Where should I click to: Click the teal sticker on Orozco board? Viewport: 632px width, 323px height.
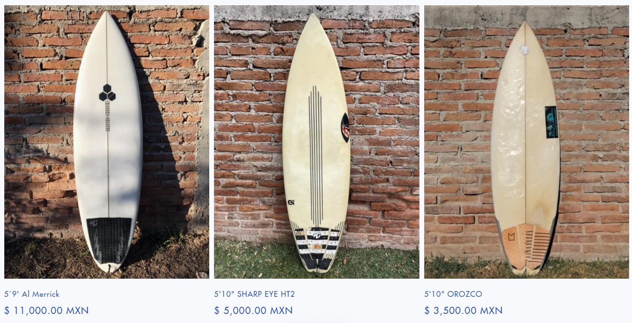[551, 122]
